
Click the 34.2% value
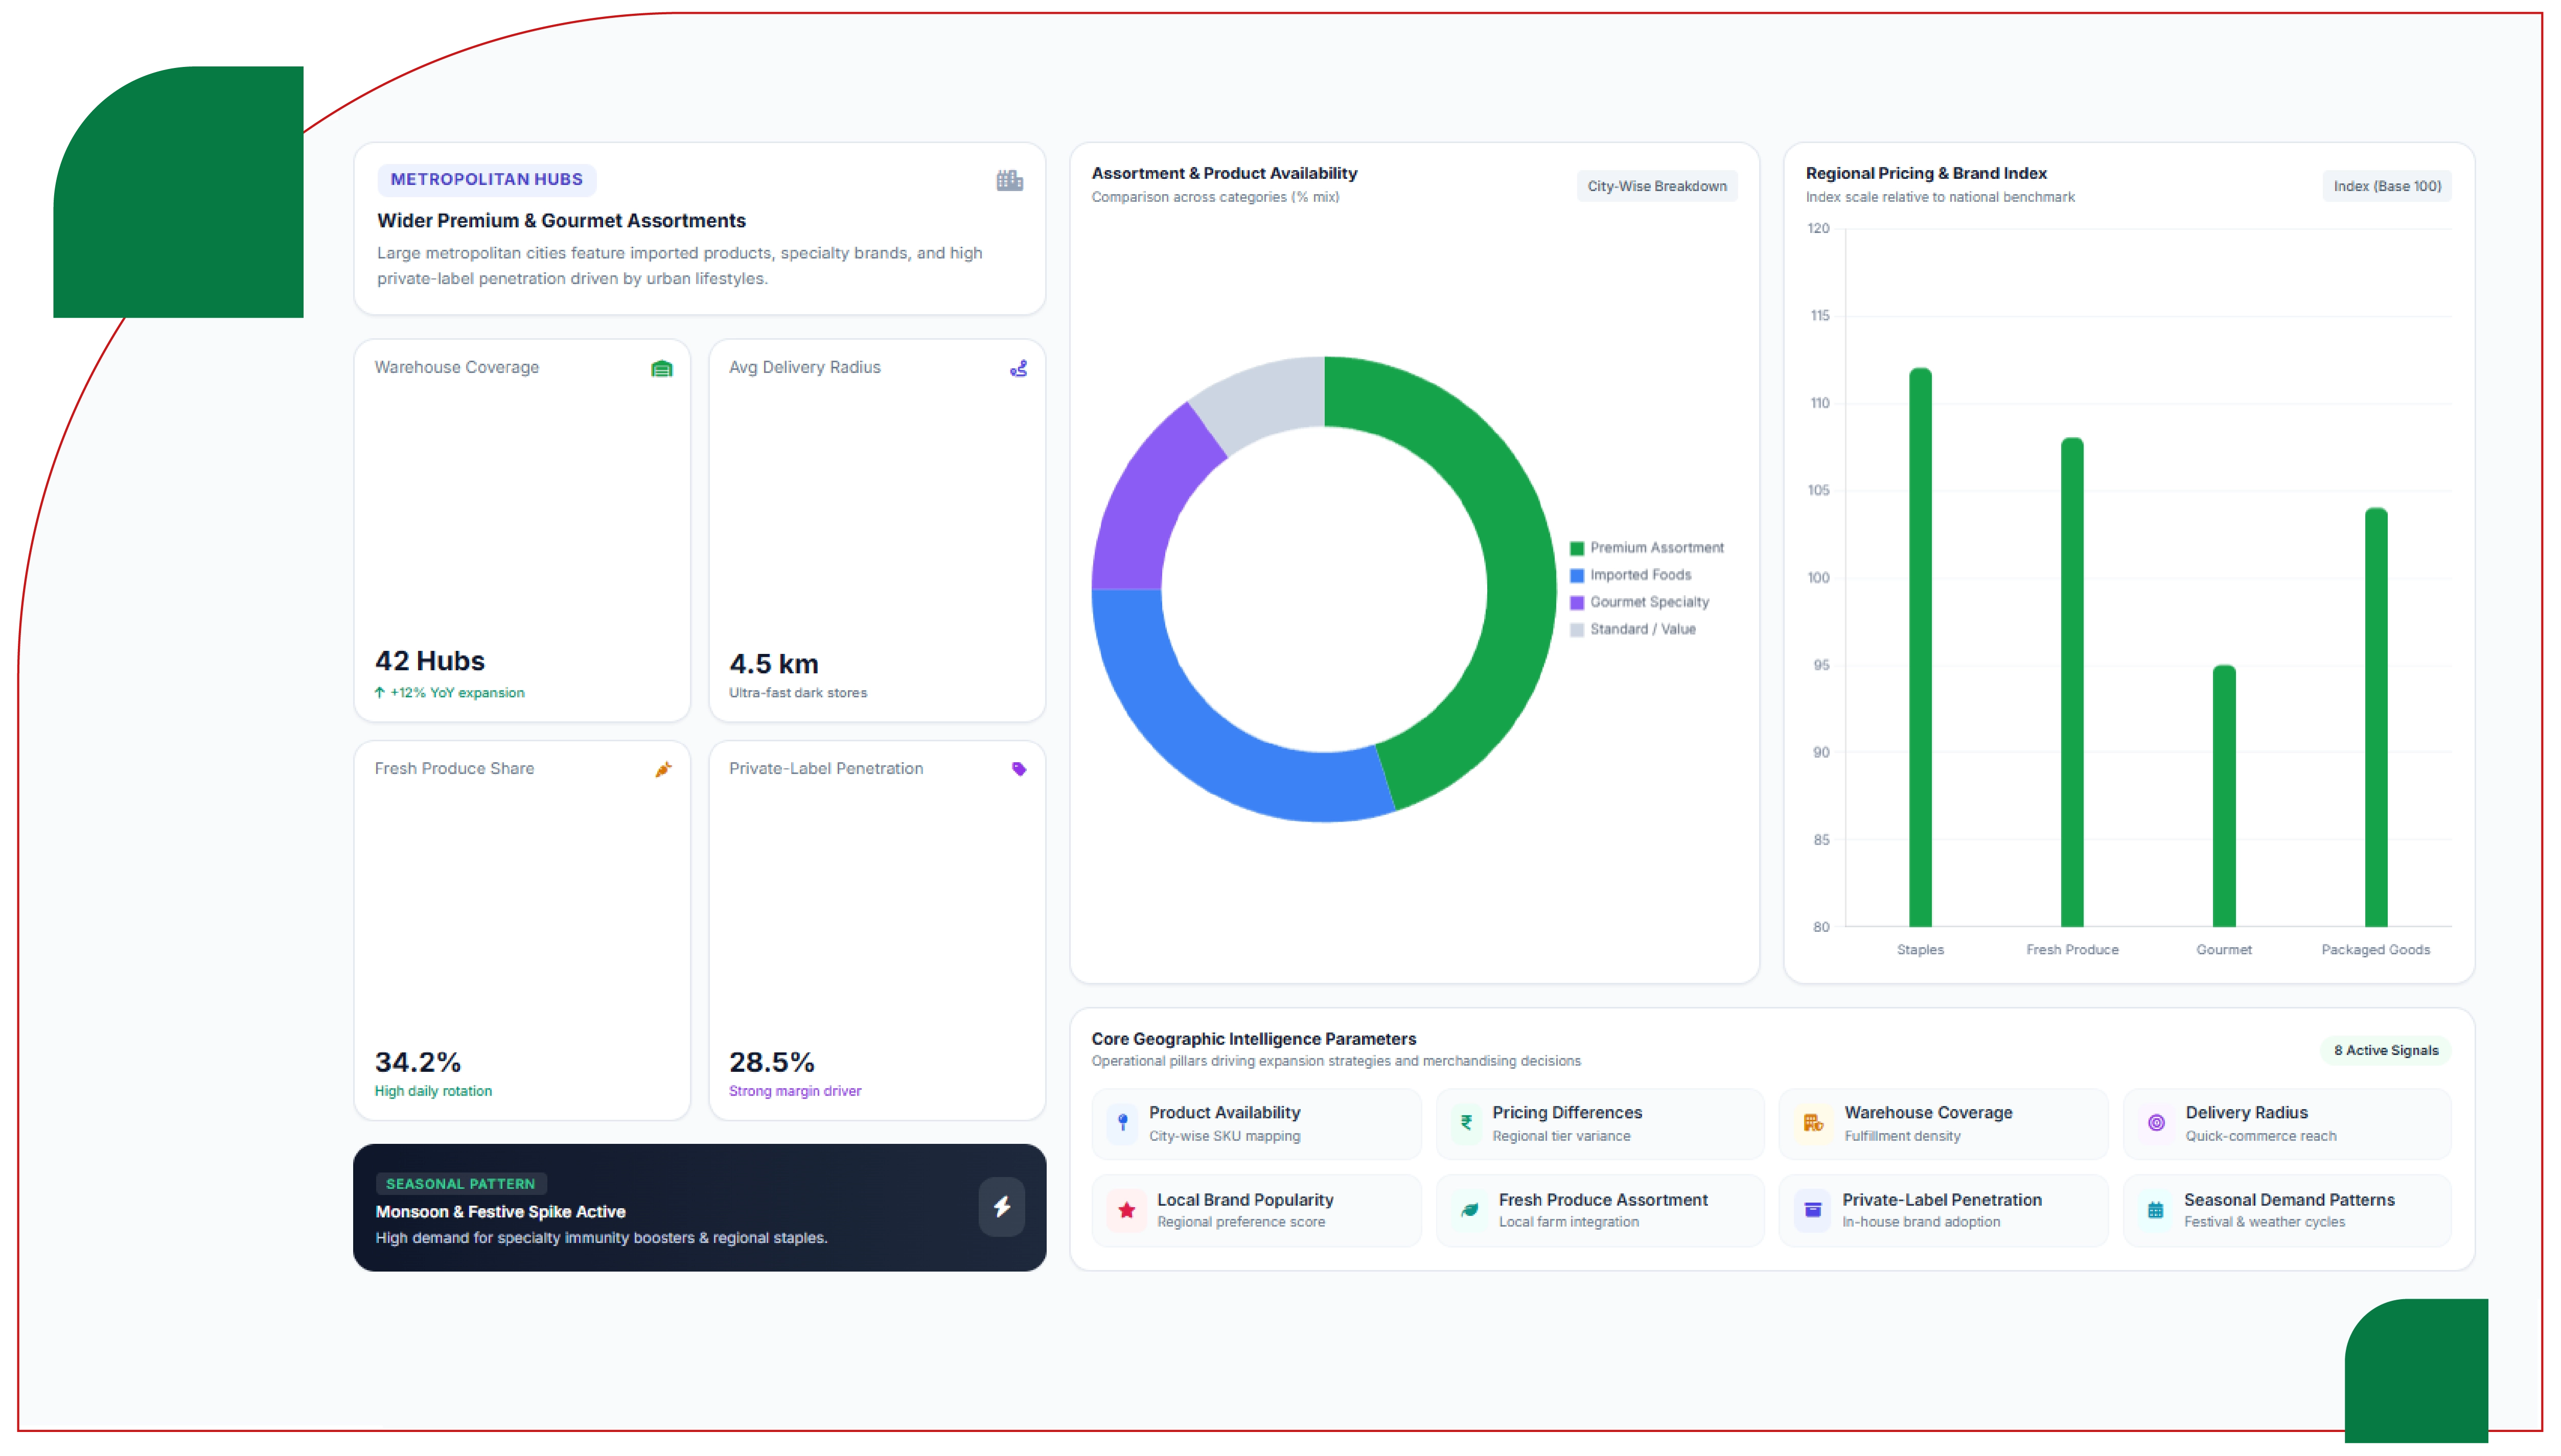pos(418,1062)
